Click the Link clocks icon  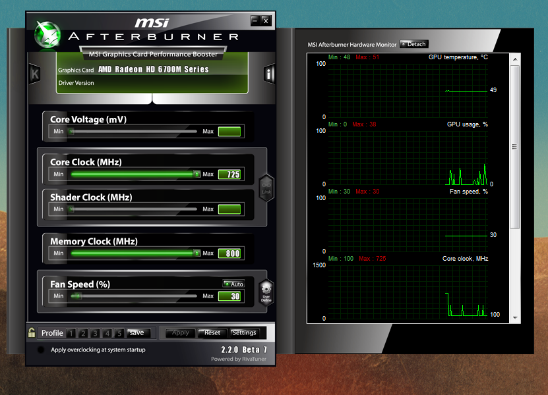[x=266, y=186]
